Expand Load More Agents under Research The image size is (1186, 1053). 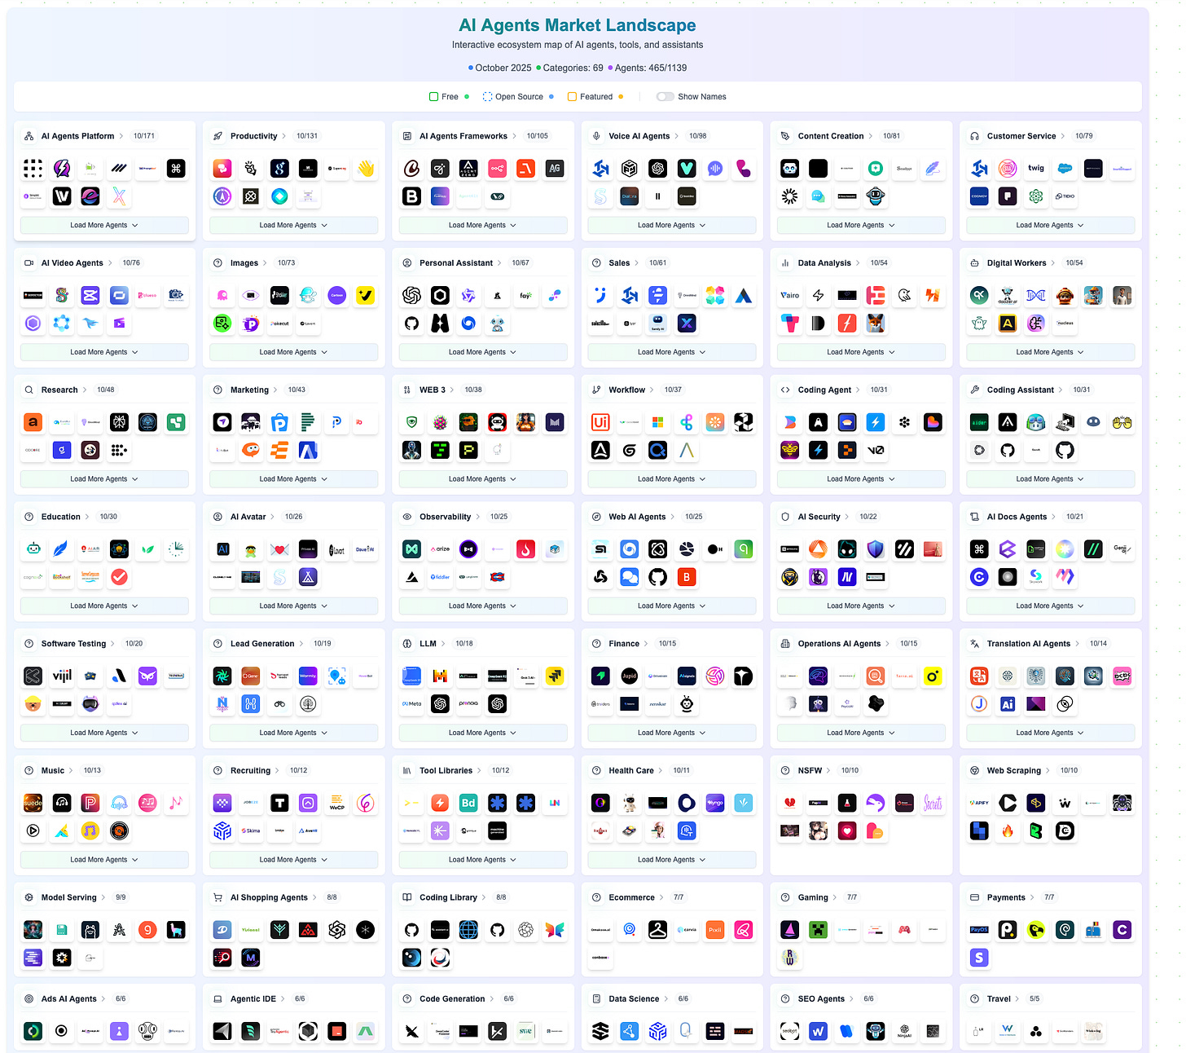click(104, 479)
